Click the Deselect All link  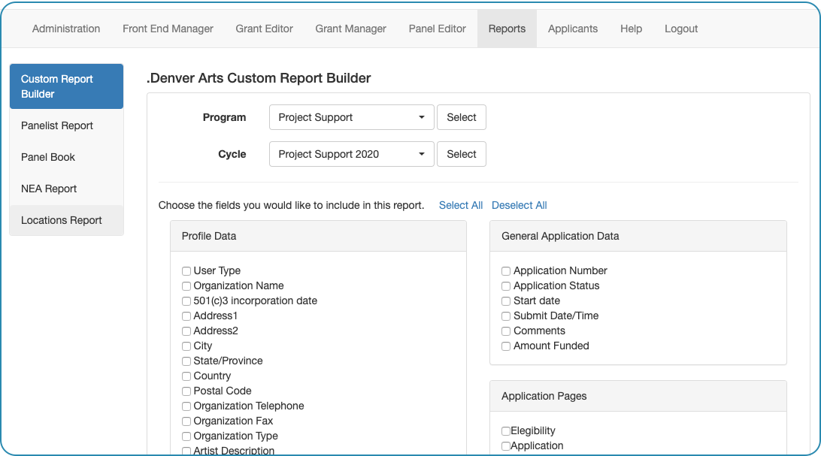(x=519, y=205)
